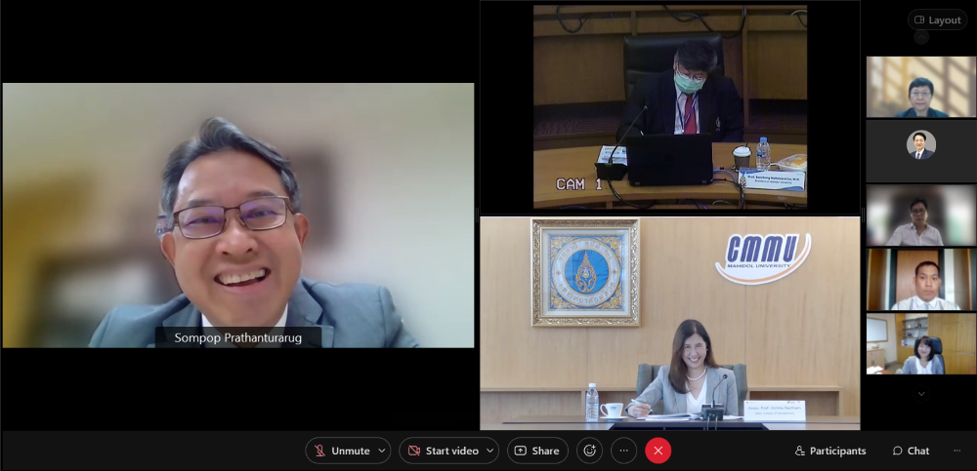Image resolution: width=977 pixels, height=471 pixels.
Task: Unmute the microphone
Action: [x=340, y=451]
